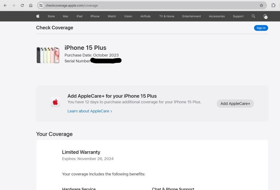Open the iPad menu
This screenshot has width=280, height=190.
click(x=80, y=16)
